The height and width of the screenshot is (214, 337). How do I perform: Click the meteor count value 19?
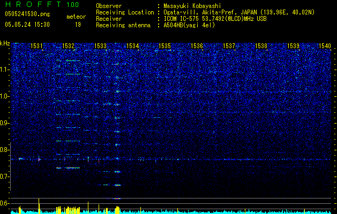(78, 25)
